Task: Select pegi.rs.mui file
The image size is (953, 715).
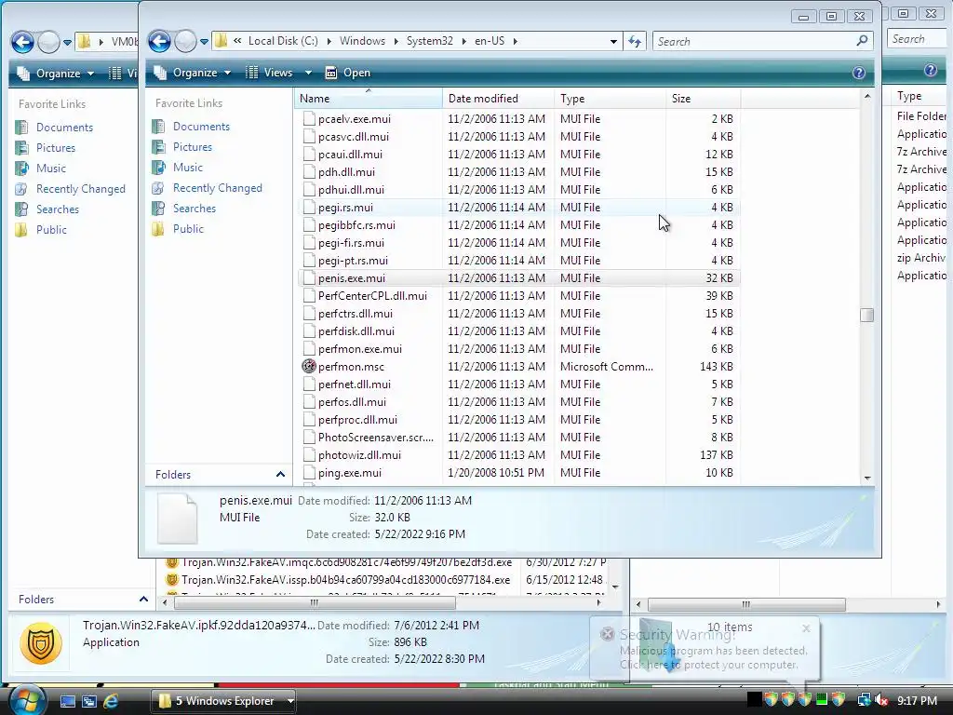Action: (x=345, y=208)
